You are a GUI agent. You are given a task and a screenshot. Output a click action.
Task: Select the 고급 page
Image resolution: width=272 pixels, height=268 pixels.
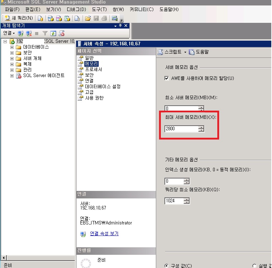89,92
